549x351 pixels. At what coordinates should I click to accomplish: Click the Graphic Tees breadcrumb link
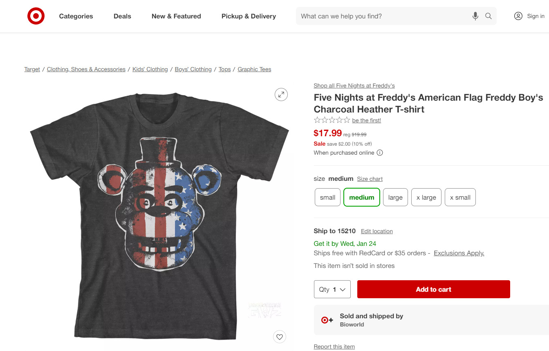[x=254, y=70]
